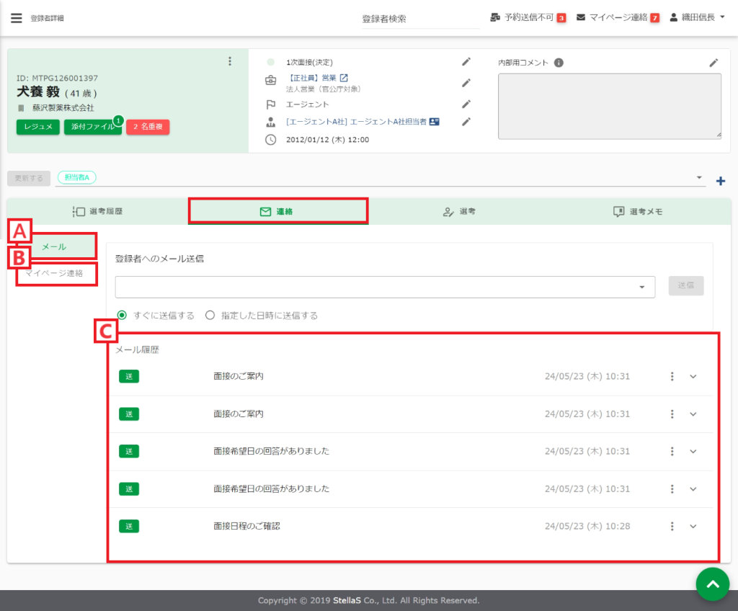Screen dimensions: 738x611
Task: Switch to the 選考履歴 tab
Action: [x=97, y=212]
